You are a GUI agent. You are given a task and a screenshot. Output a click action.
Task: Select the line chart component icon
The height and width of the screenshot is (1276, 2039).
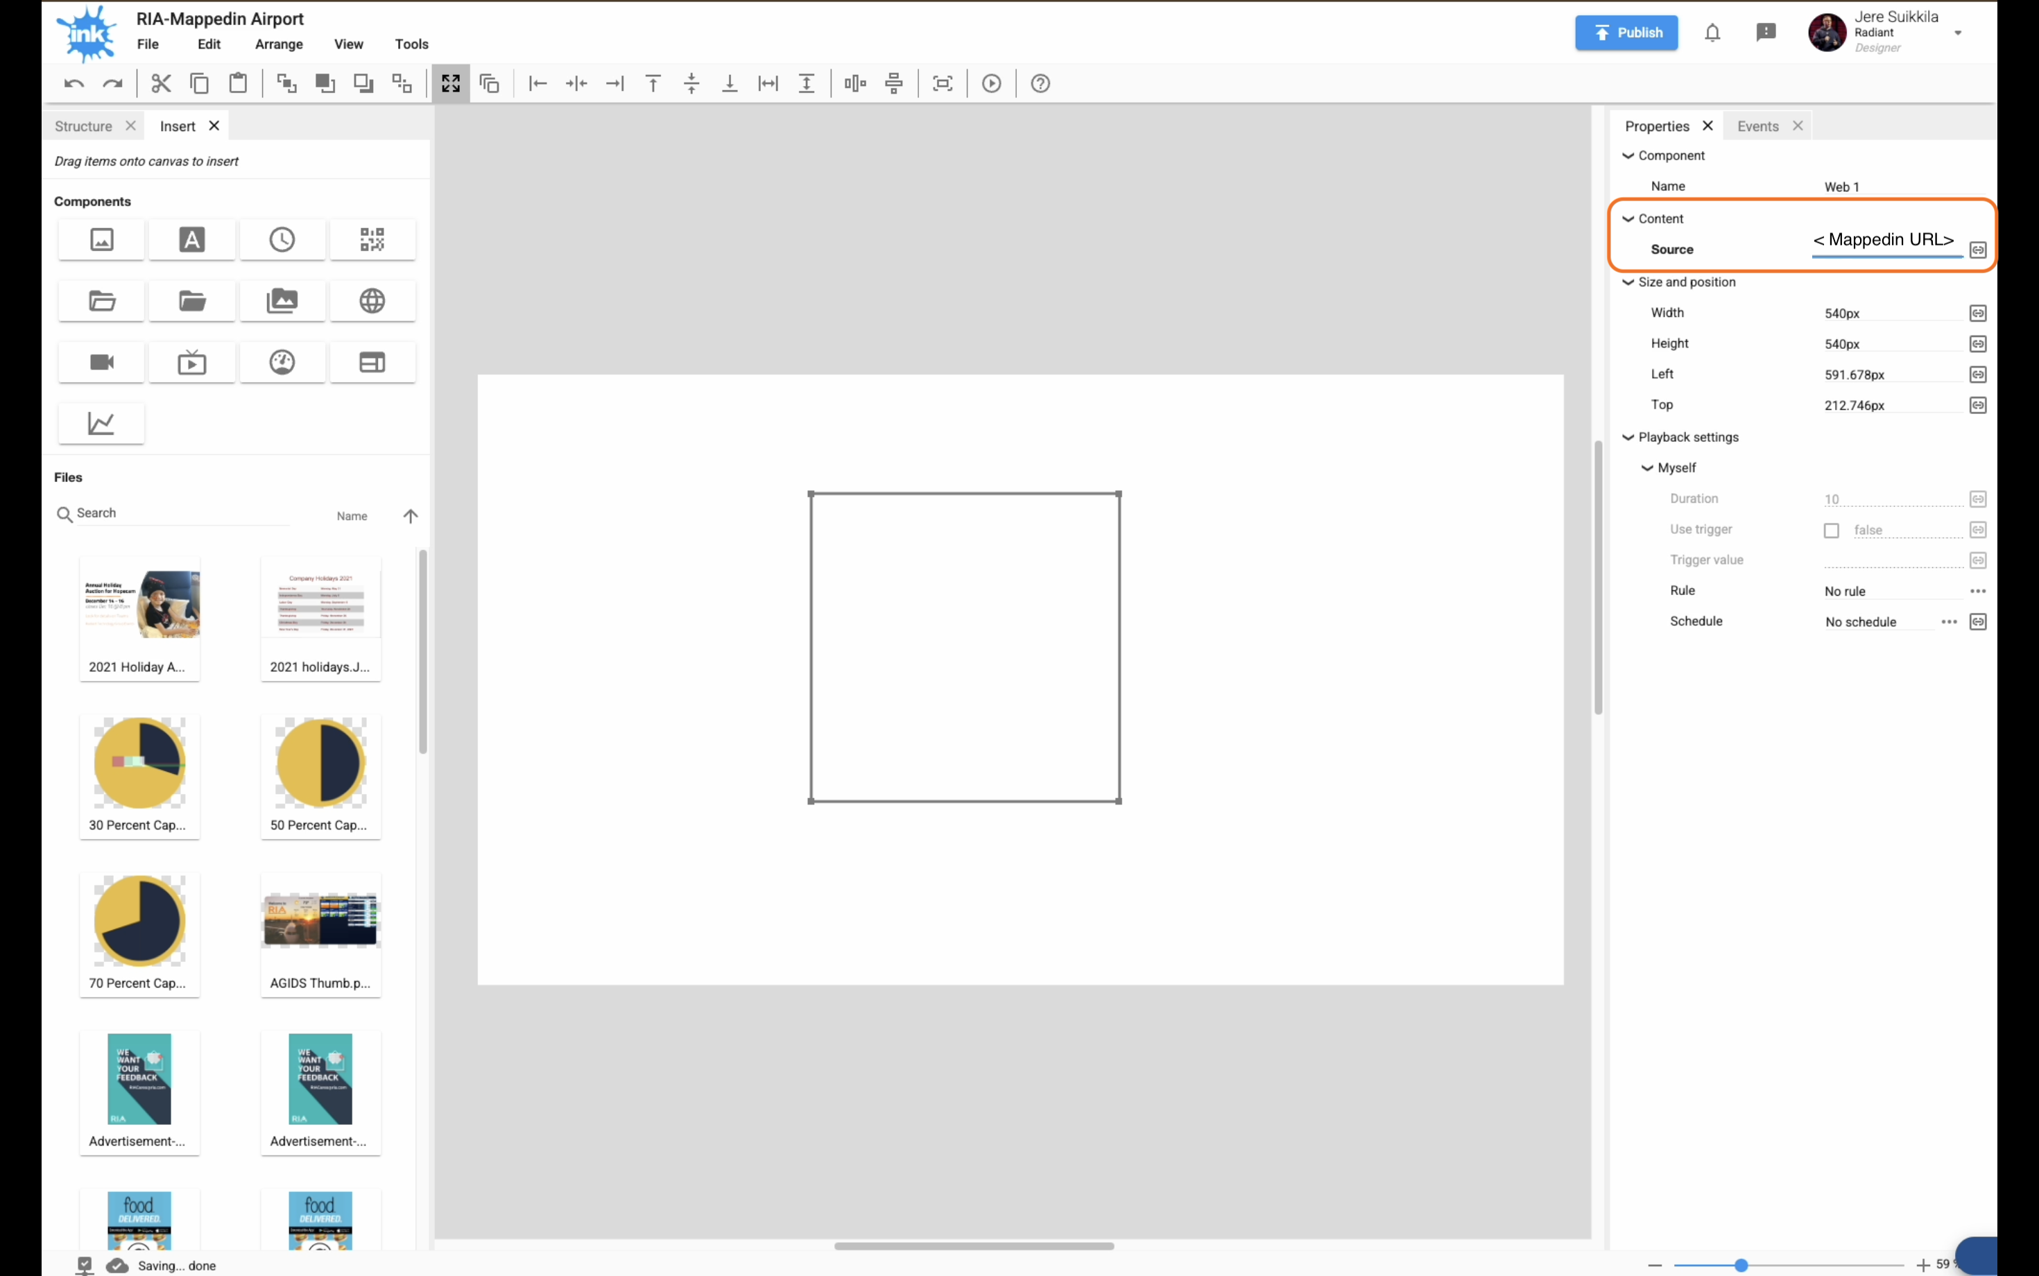101,423
